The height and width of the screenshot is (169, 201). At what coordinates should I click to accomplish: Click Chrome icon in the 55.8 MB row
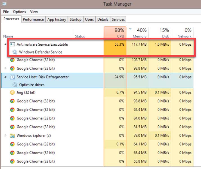click(x=12, y=161)
